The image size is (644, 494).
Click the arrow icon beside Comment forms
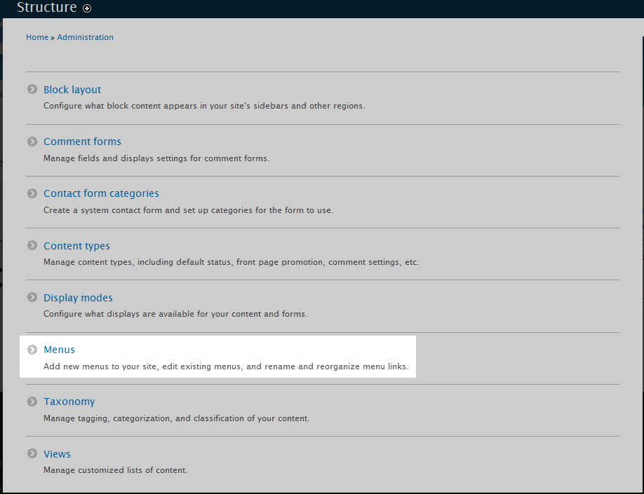point(32,142)
